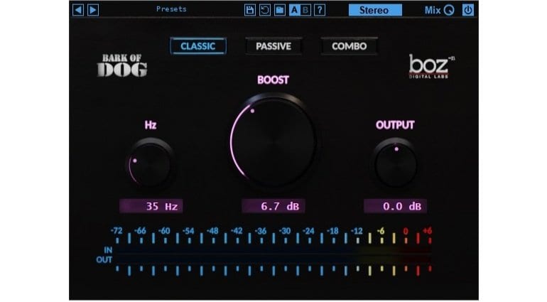This screenshot has width=547, height=302.
Task: Click the OUTPUT knob
Action: tap(396, 164)
